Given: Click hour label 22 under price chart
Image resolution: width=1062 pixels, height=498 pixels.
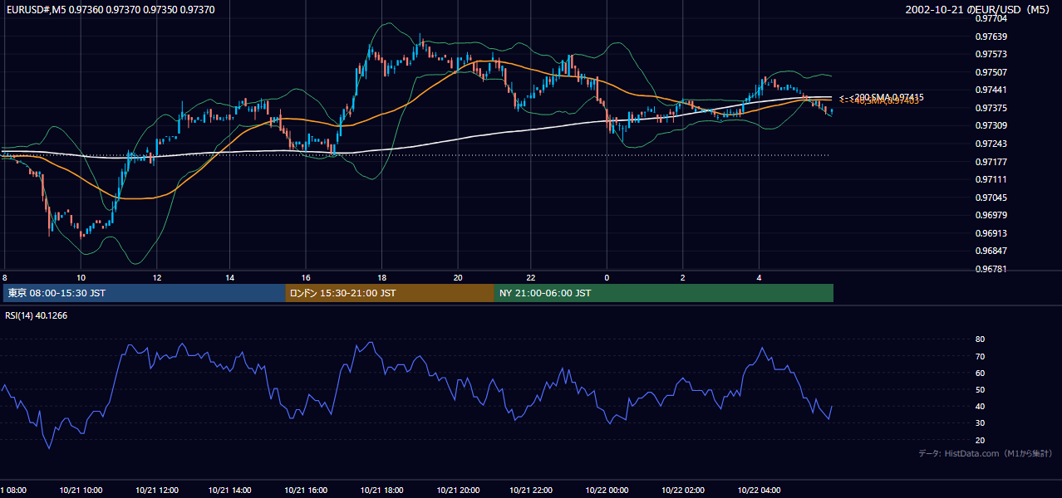Looking at the screenshot, I should [x=531, y=277].
